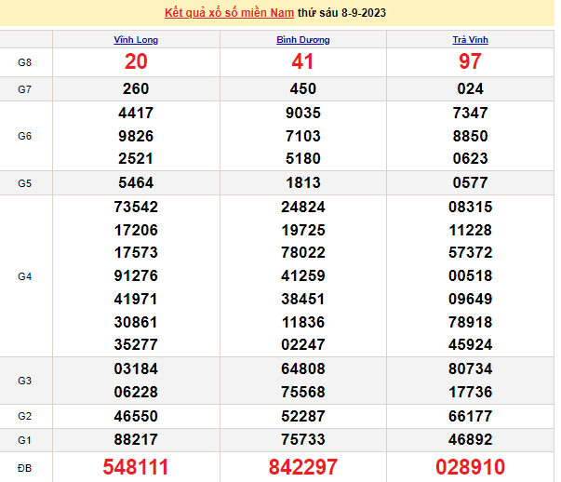Screen dimensions: 561x482
Task: Select Bình Dương special prize 842297
Action: pyautogui.click(x=303, y=466)
